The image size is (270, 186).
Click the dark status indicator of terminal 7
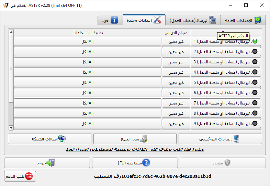coord(255,103)
